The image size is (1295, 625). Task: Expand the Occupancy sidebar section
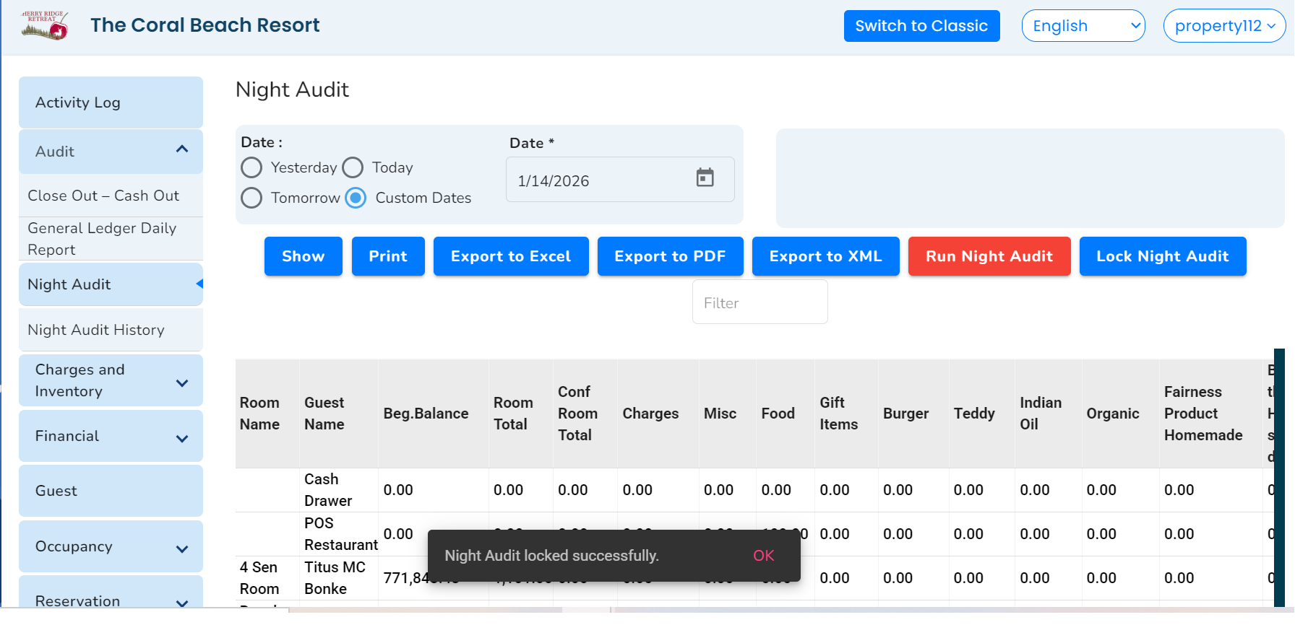[182, 548]
